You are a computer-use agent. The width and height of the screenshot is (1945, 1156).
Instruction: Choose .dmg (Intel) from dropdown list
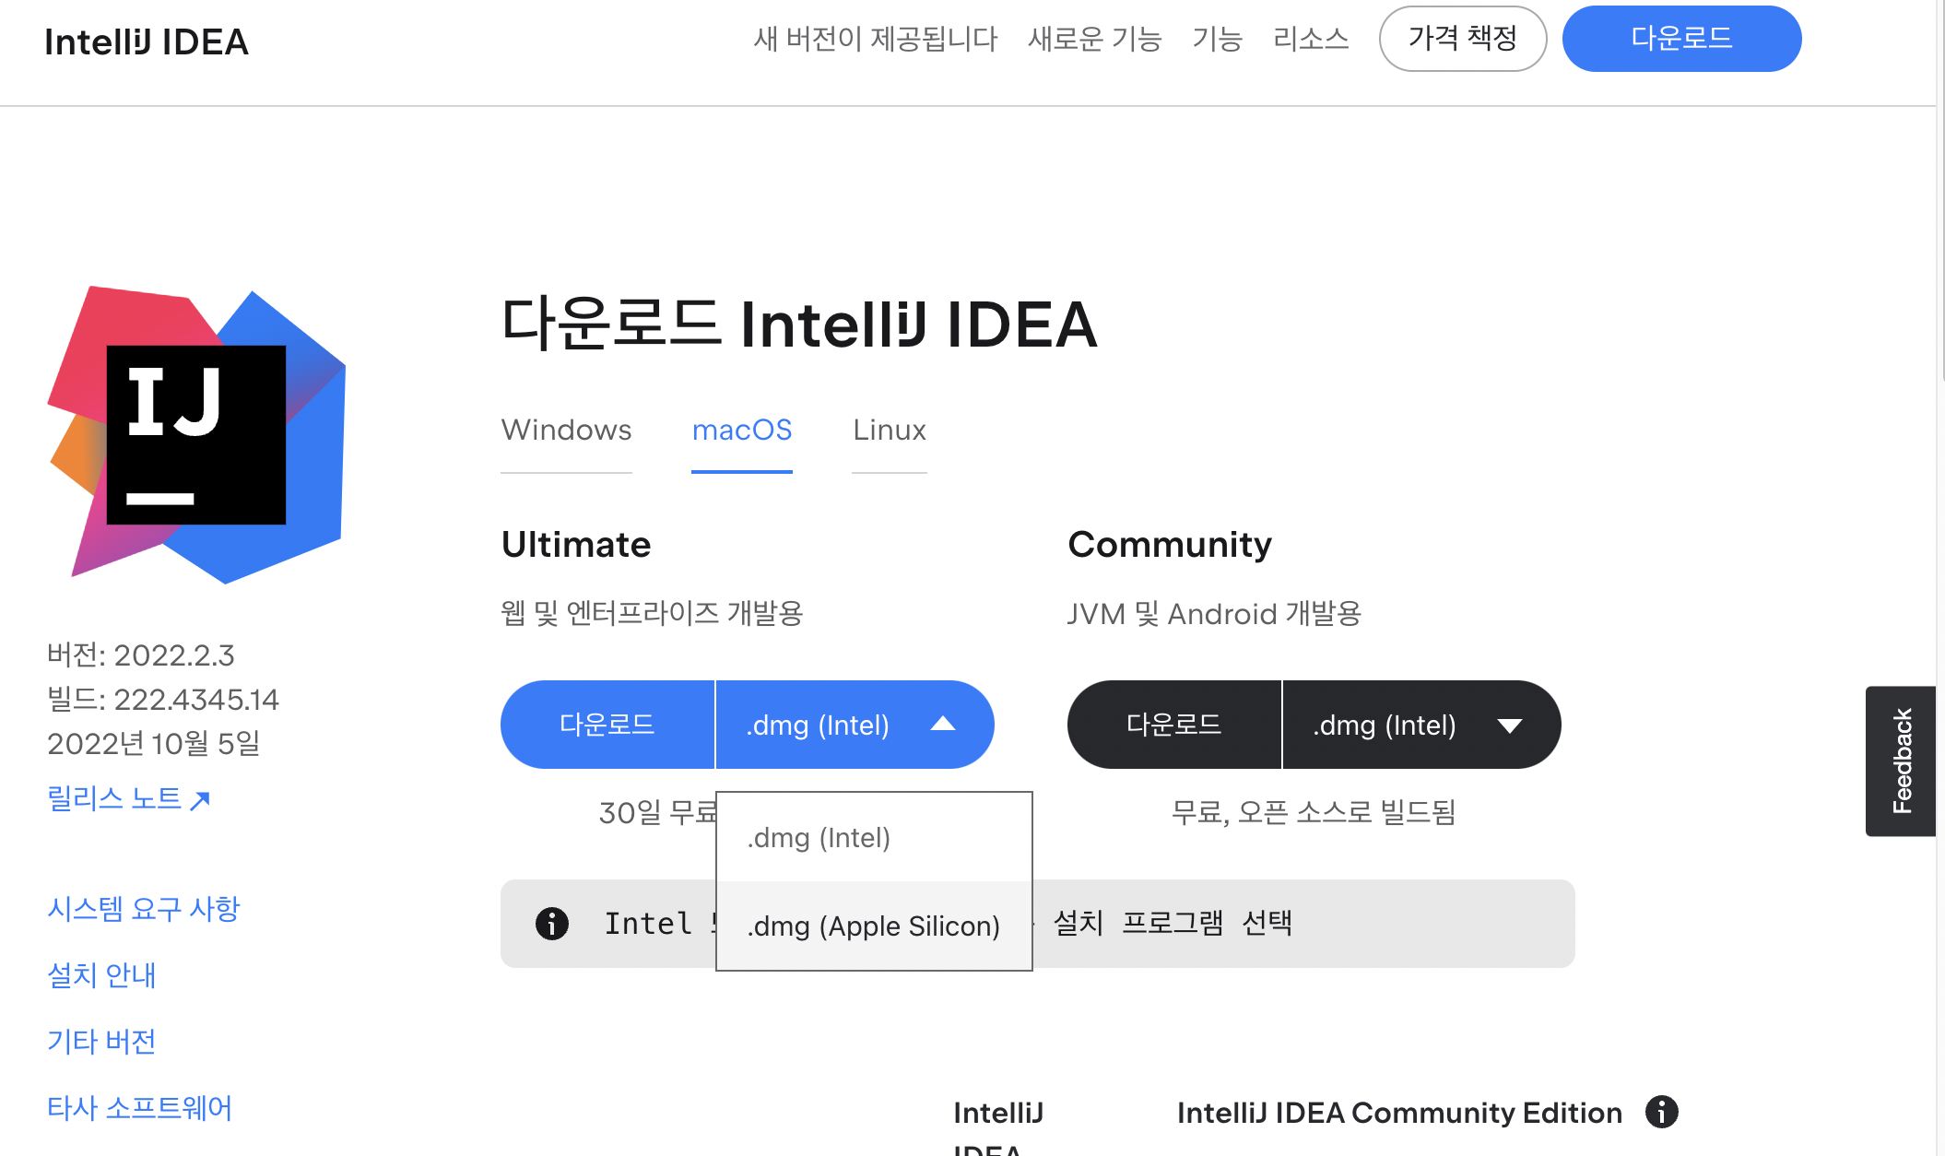(x=819, y=837)
